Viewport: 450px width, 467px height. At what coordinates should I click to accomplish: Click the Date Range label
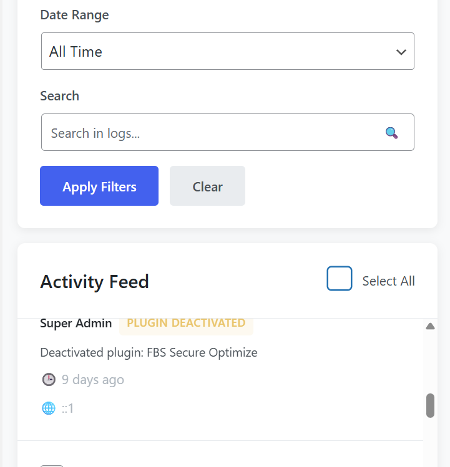[x=74, y=15]
